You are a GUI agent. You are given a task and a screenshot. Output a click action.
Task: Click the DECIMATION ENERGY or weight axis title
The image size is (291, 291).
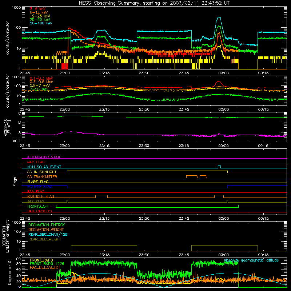click(5, 236)
